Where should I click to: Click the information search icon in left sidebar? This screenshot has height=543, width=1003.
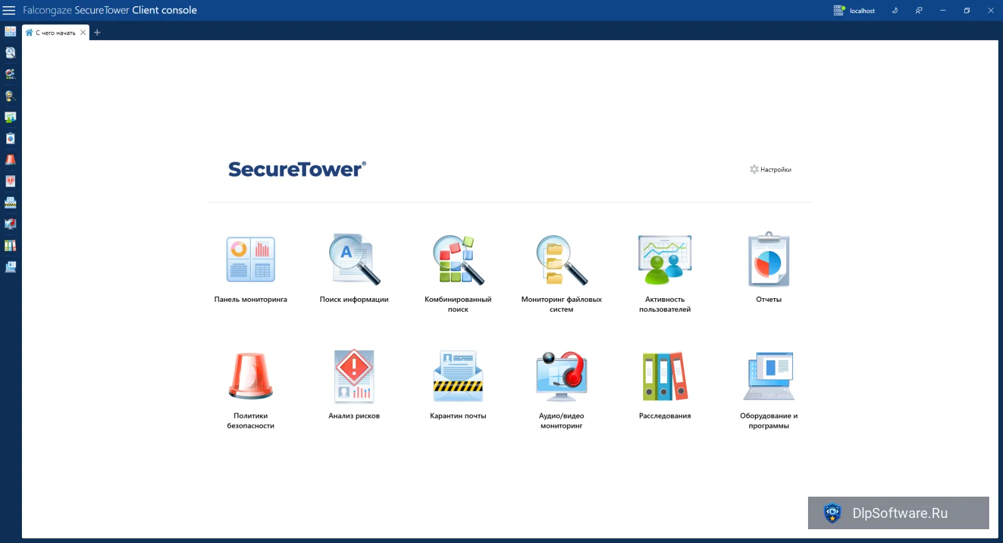tap(11, 53)
